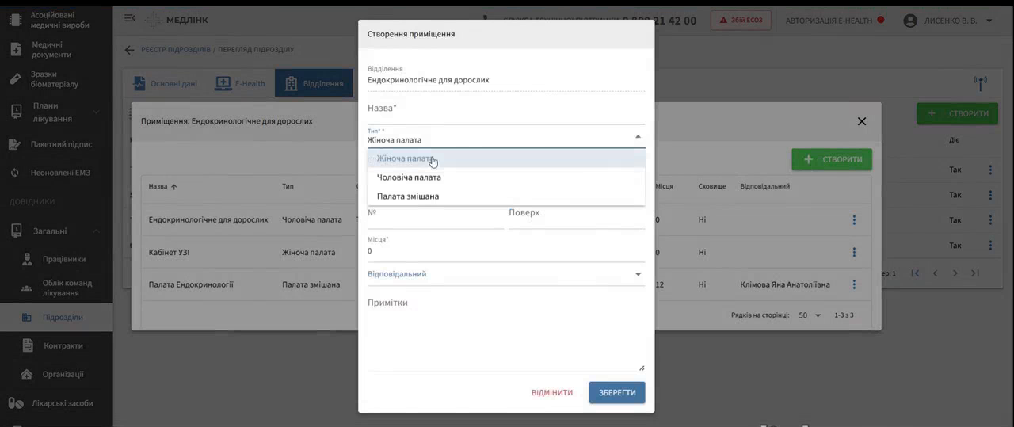Open three-dot menu for Ендокринологічне для дорослих row
This screenshot has height=427, width=1014.
point(854,220)
